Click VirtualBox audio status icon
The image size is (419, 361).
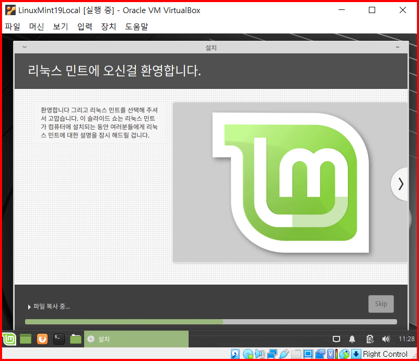point(260,354)
